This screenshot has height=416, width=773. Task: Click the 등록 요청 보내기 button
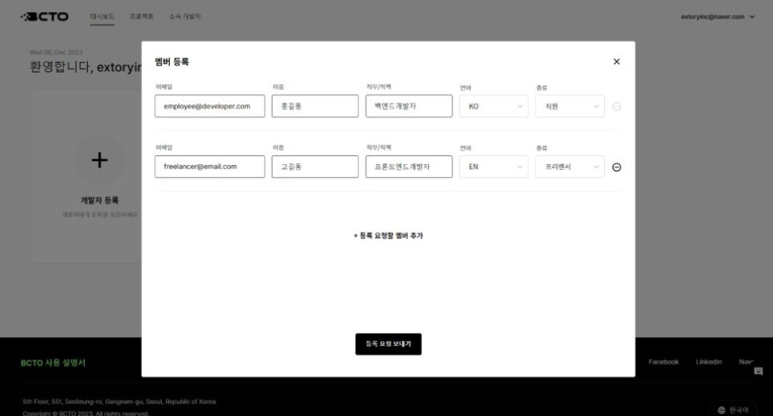tap(388, 344)
